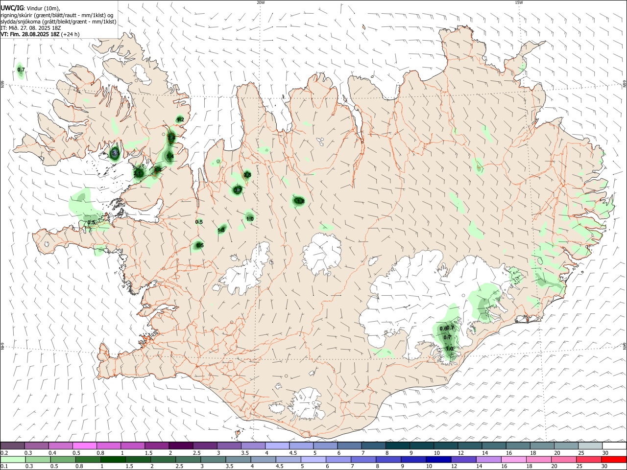The width and height of the screenshot is (627, 470).
Task: Click the 1.4 precipitation value on the map
Action: tap(170, 157)
